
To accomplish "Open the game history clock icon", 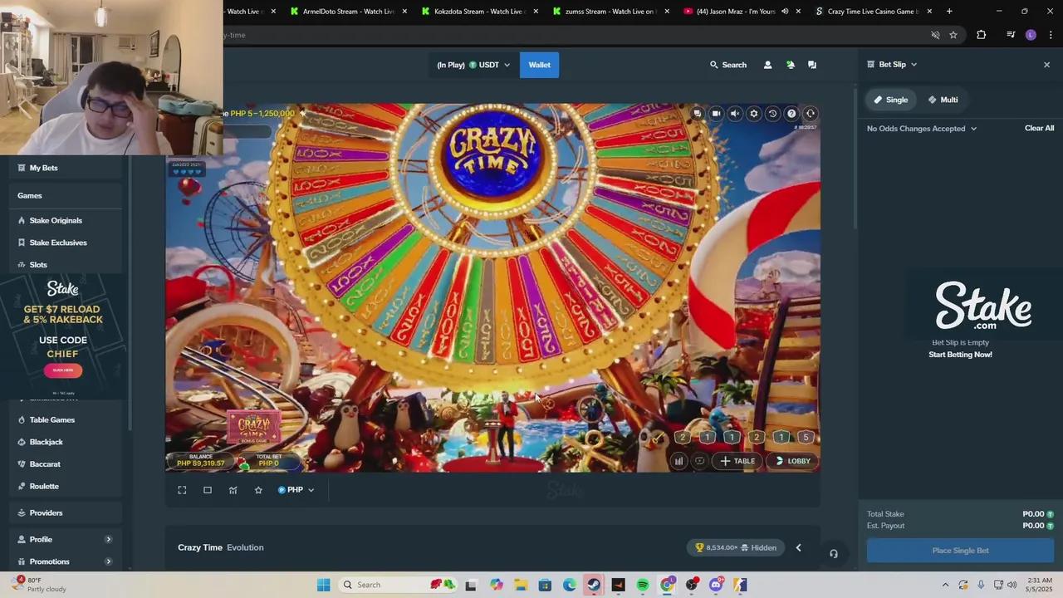I will [772, 114].
